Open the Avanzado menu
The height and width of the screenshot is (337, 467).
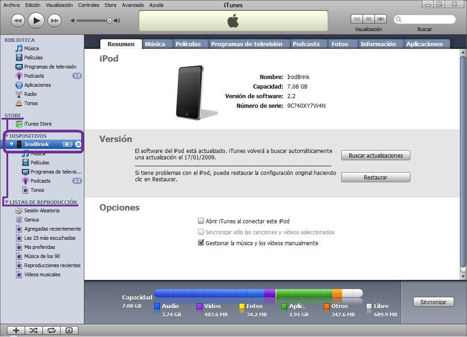133,5
